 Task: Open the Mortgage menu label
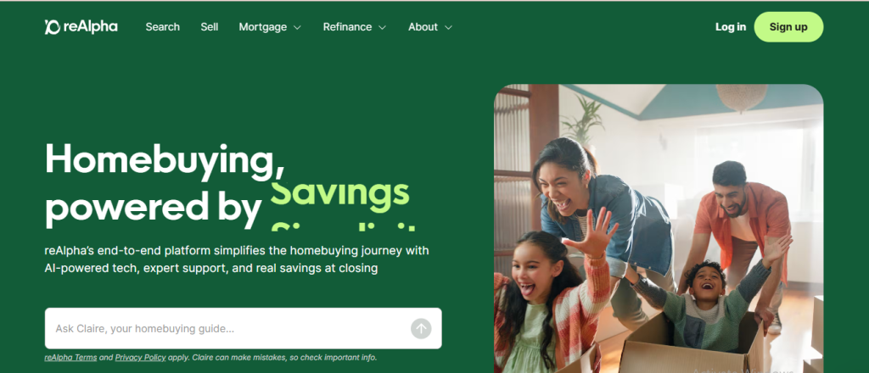click(x=263, y=26)
